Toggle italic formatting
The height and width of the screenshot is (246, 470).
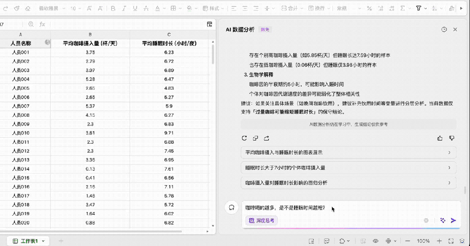click(x=124, y=8)
